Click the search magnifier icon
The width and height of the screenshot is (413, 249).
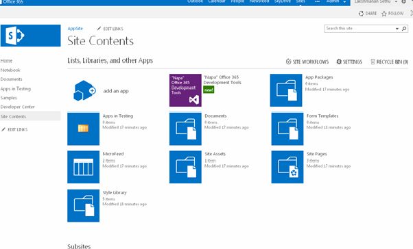404,29
